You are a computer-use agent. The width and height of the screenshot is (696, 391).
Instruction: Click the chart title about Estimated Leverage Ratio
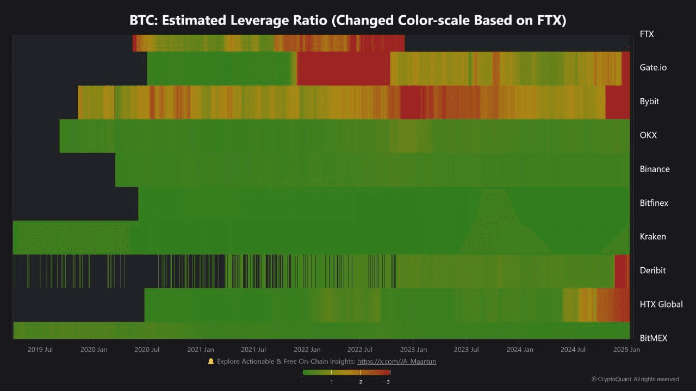point(348,21)
